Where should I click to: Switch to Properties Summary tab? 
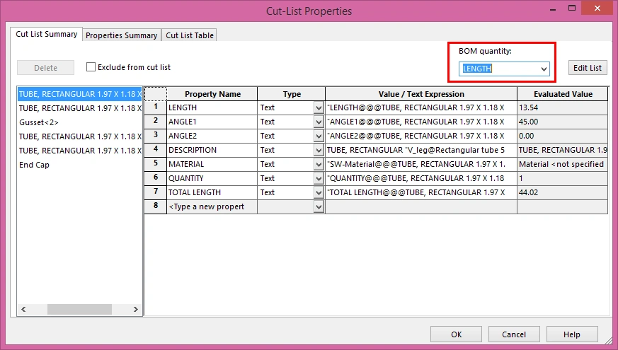point(121,35)
